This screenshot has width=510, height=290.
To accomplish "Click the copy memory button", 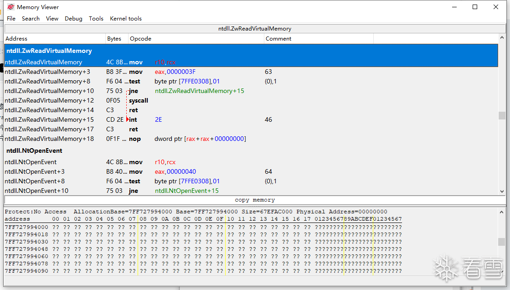I will point(254,200).
